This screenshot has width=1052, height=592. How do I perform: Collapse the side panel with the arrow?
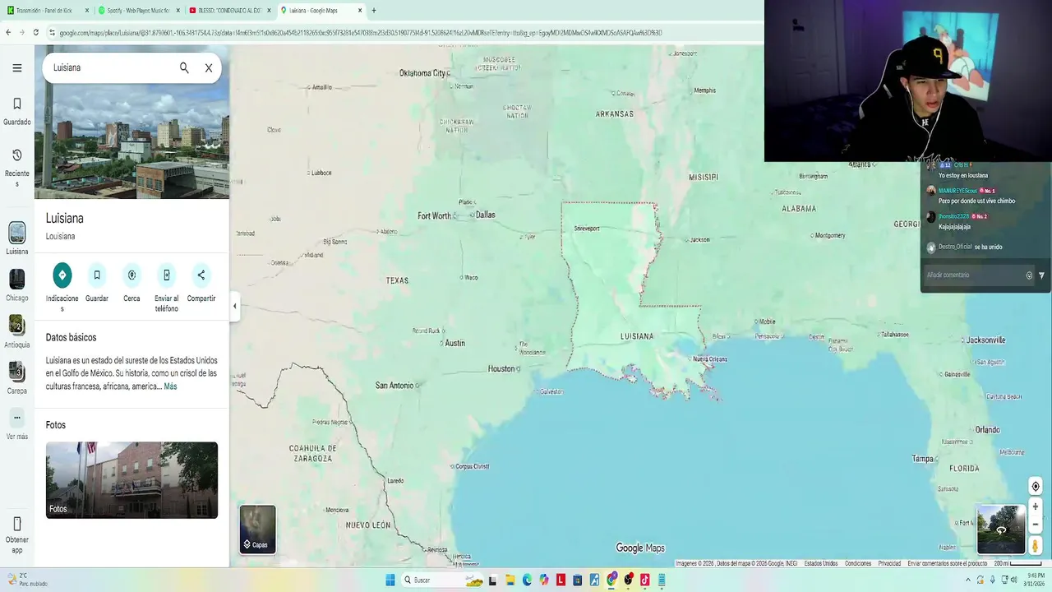234,306
